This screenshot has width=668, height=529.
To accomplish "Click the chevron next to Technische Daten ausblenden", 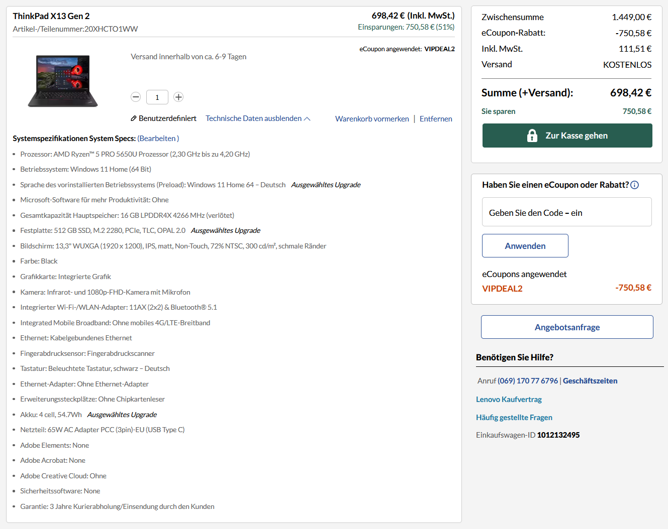I will (307, 118).
